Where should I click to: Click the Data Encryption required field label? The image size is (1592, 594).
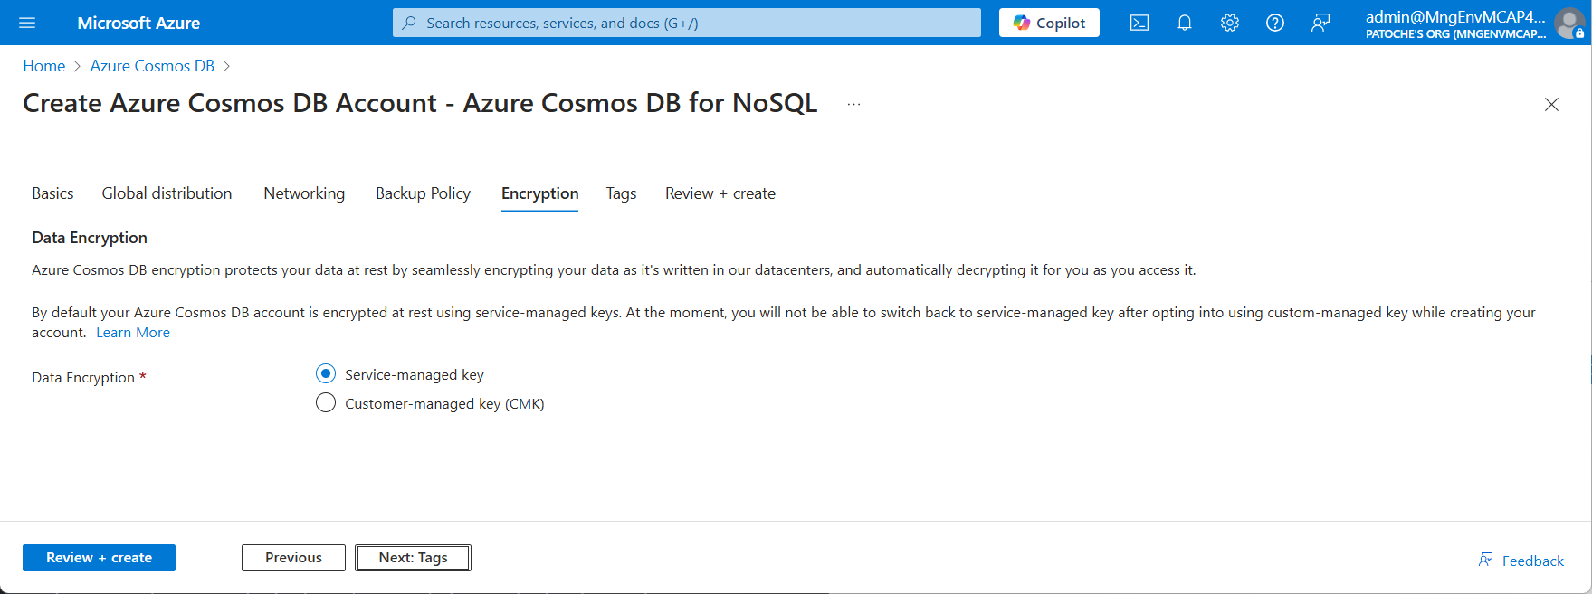[89, 377]
